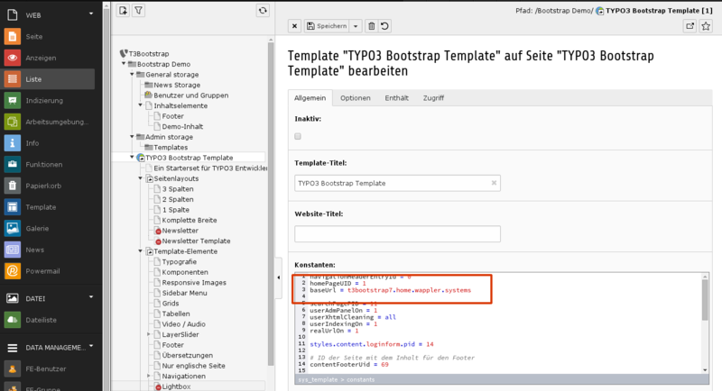Switch to the Allgemein tab
Viewport: 722px width, 391px height.
coord(310,98)
